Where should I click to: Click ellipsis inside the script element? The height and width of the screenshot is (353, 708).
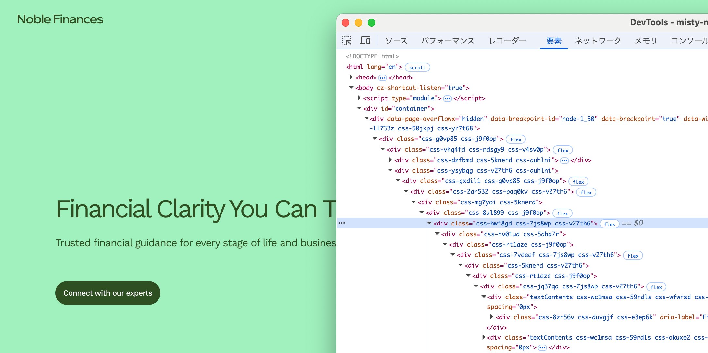[x=448, y=99]
